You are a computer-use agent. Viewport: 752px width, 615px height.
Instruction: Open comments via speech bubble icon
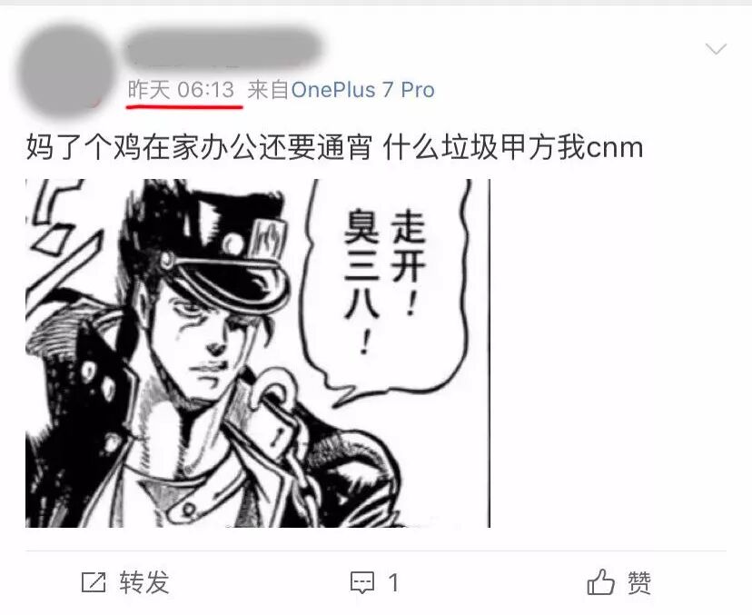pos(362,583)
